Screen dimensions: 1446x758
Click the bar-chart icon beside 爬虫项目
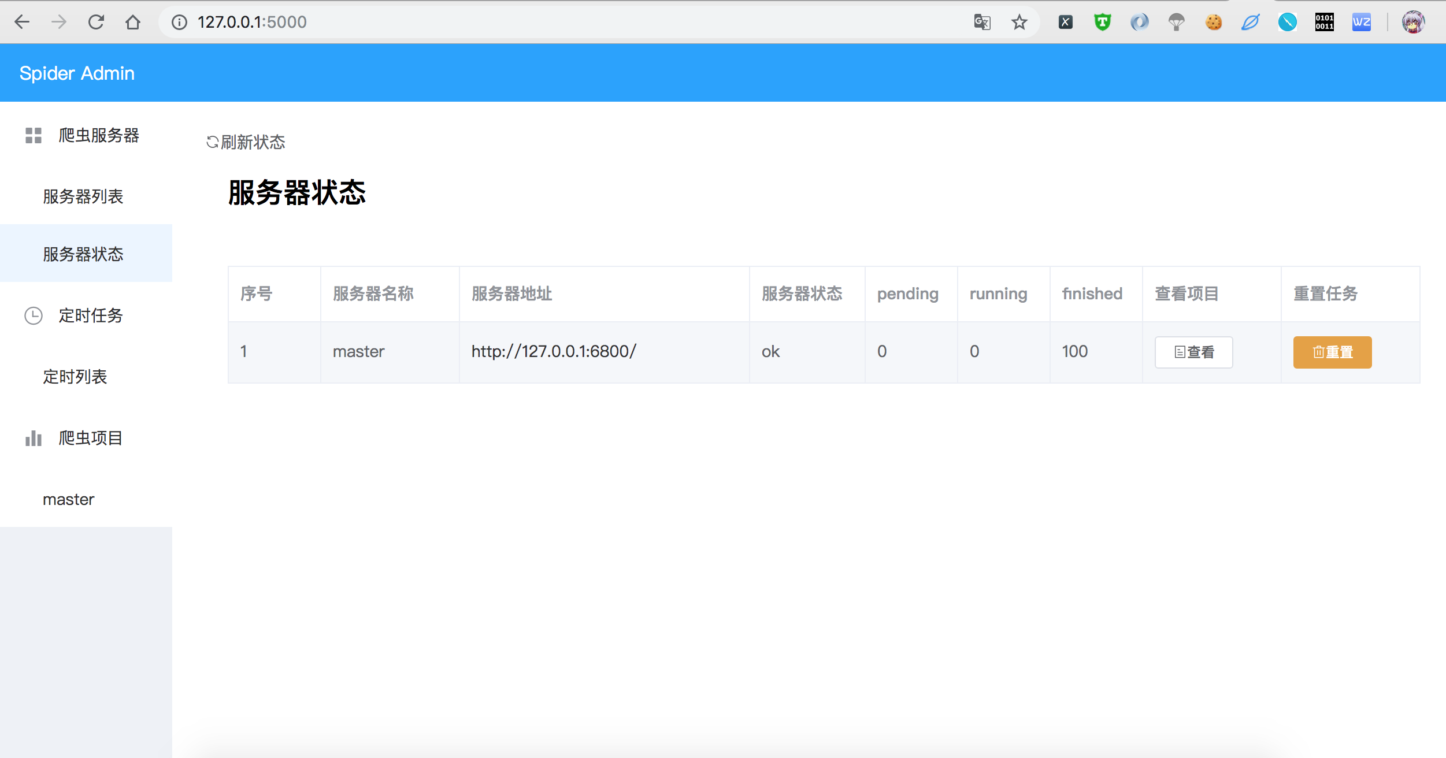(x=33, y=438)
